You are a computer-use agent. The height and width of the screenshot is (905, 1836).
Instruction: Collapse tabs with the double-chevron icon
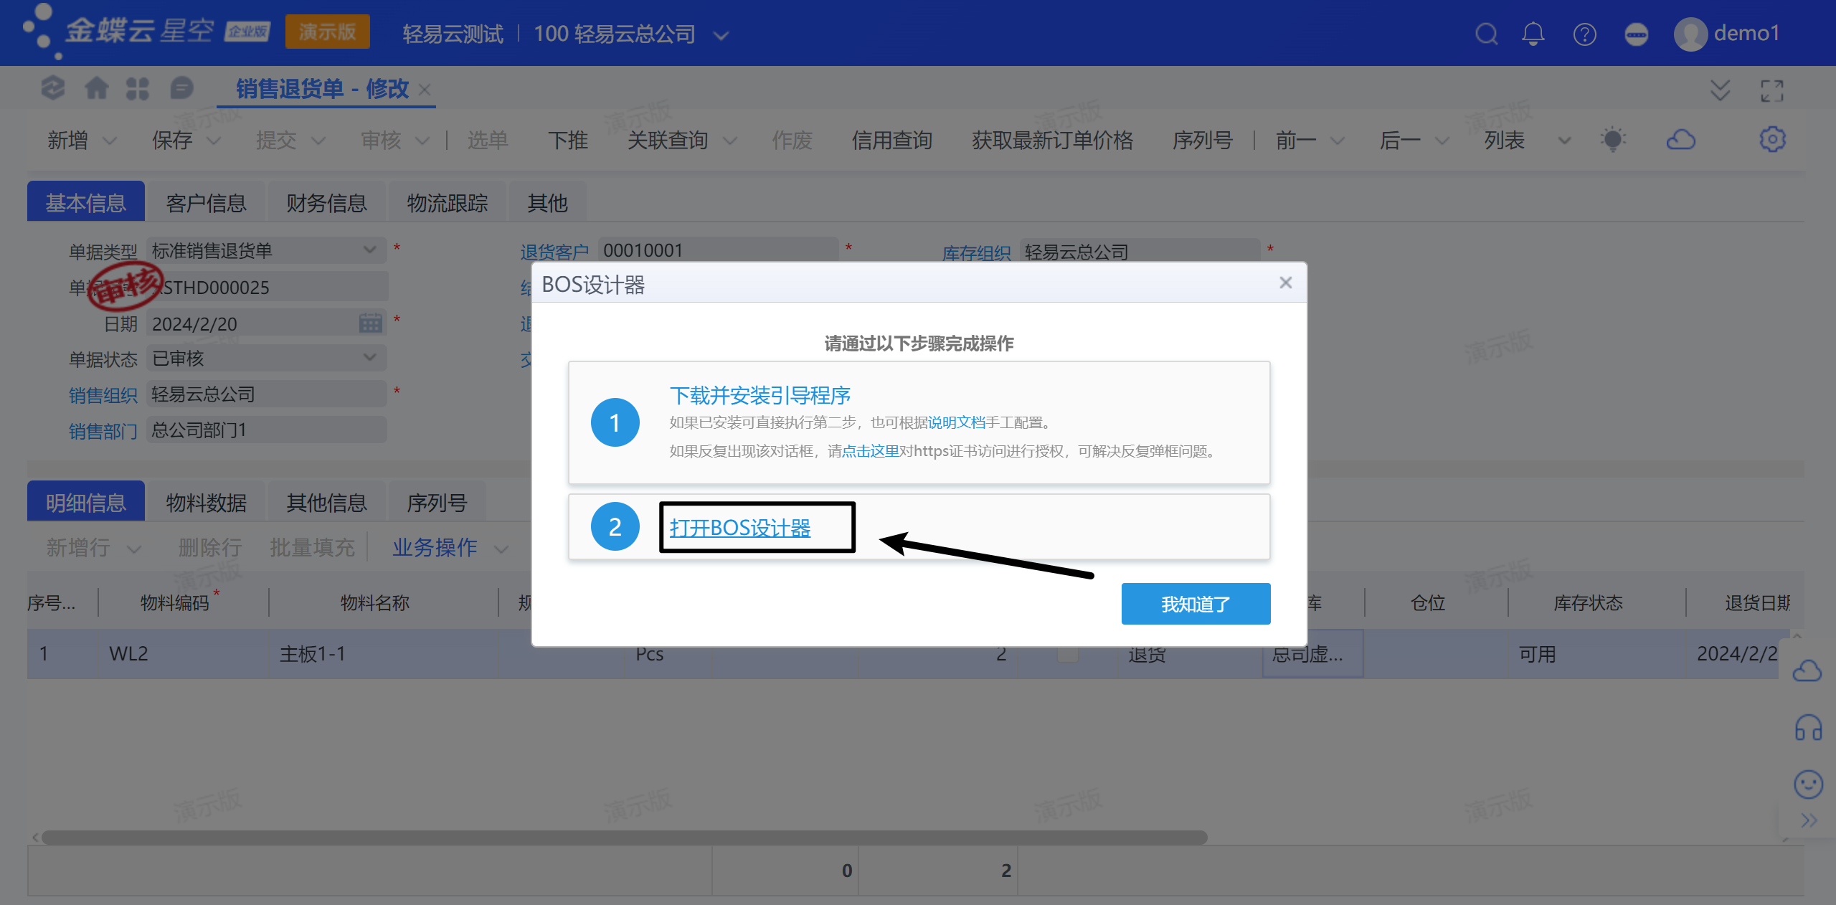tap(1720, 90)
